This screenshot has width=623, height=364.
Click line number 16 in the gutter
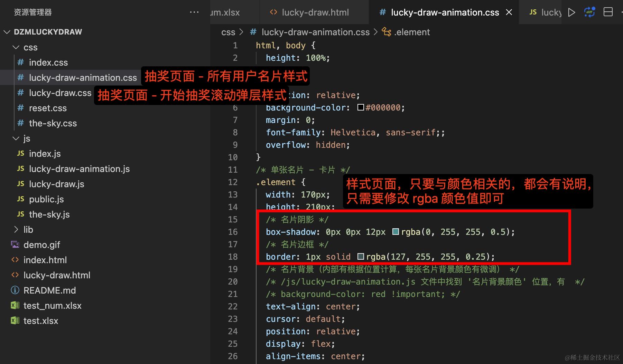pyautogui.click(x=233, y=232)
